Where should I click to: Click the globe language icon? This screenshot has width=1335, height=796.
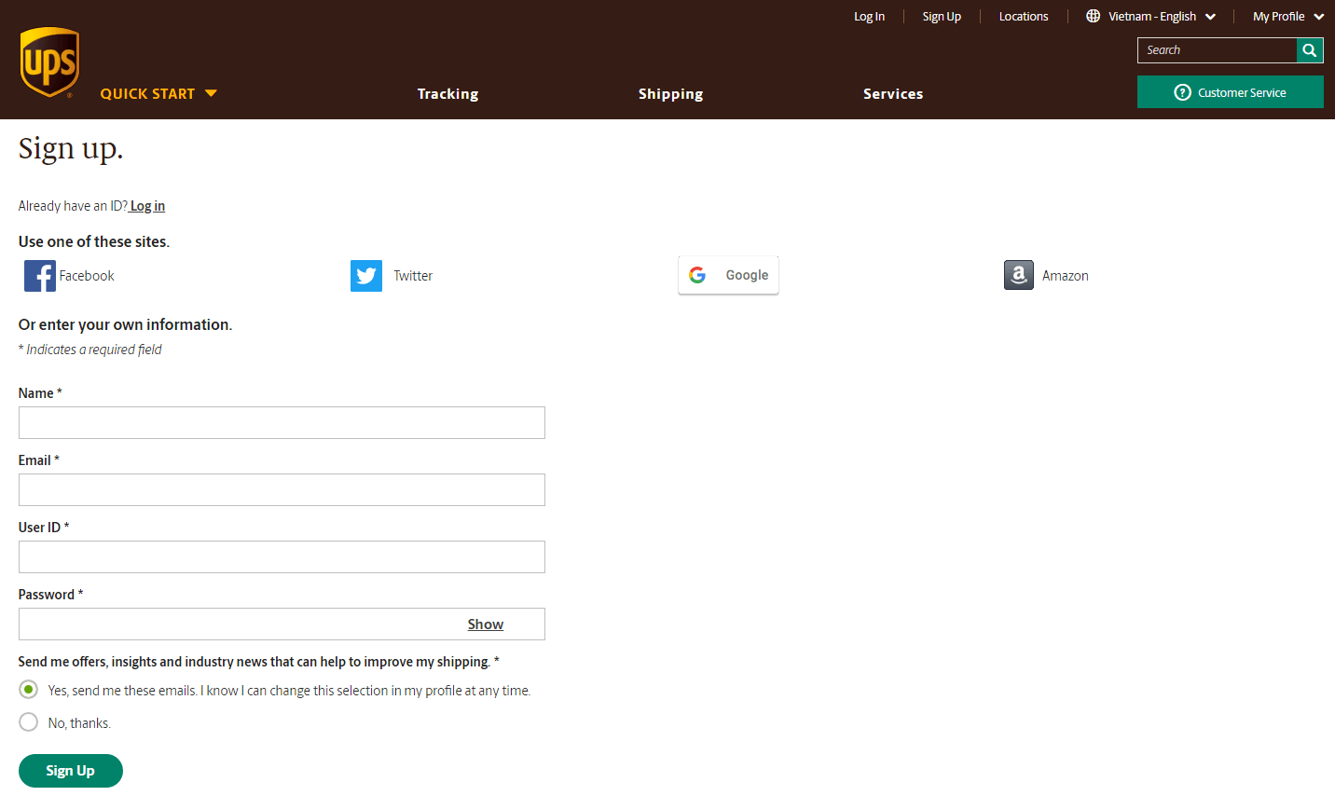click(1093, 16)
